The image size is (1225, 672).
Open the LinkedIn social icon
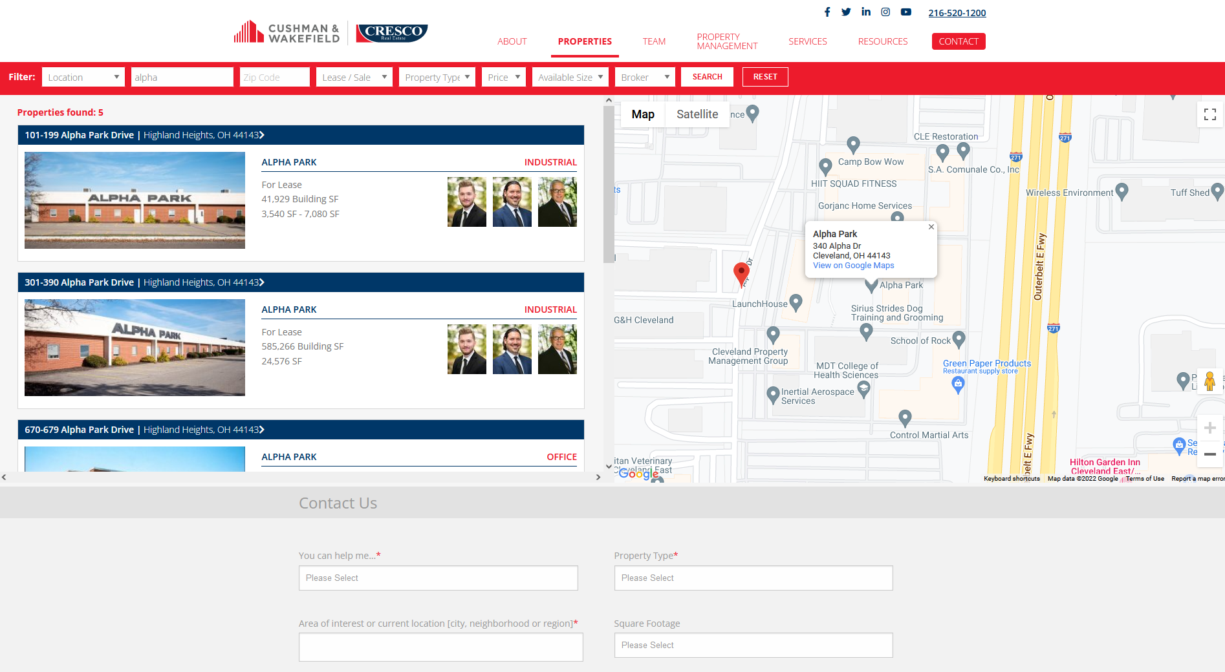866,12
